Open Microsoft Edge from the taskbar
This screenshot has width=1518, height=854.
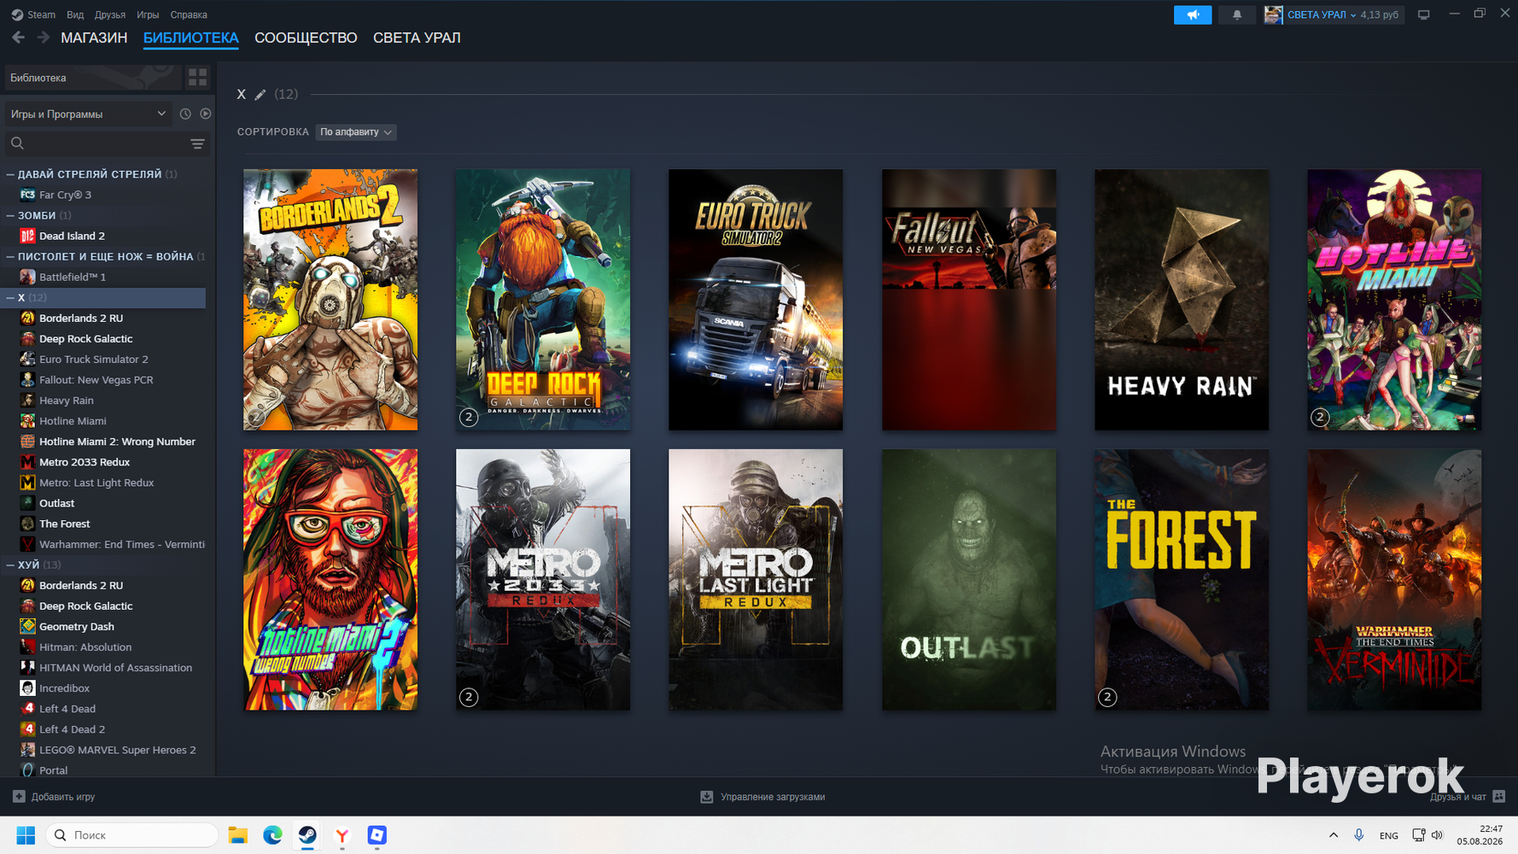pos(272,835)
